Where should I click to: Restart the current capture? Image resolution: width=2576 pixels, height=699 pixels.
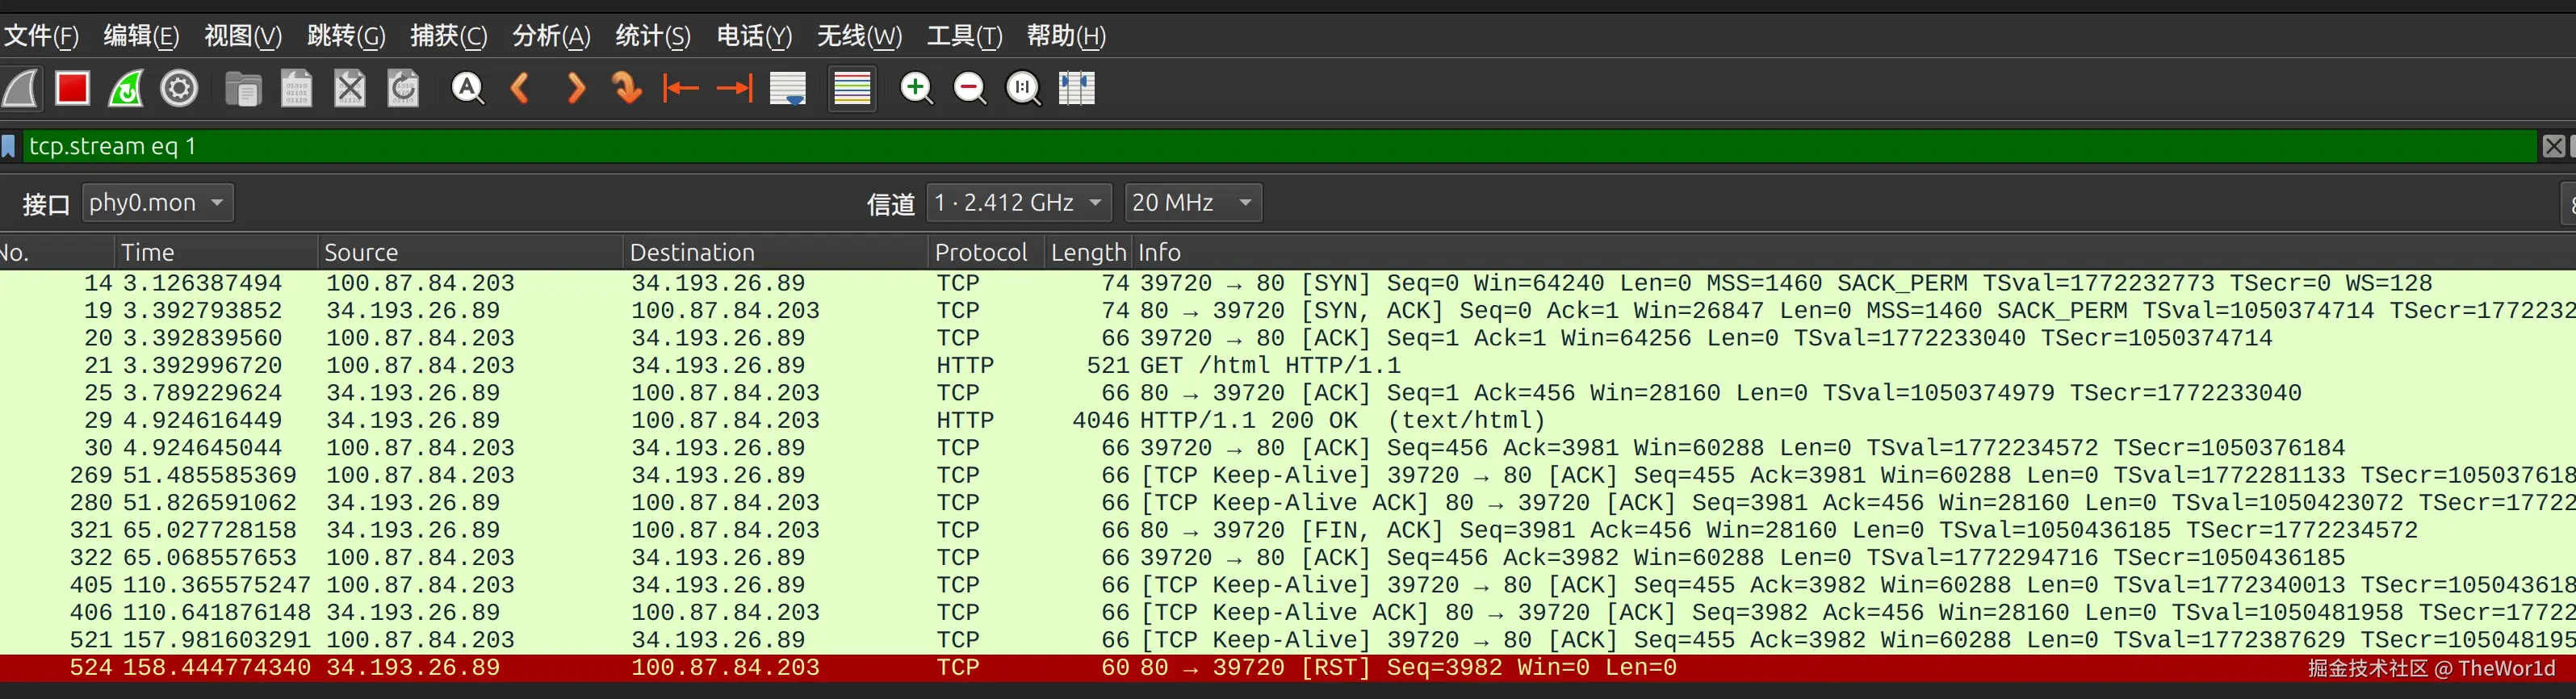[x=126, y=89]
